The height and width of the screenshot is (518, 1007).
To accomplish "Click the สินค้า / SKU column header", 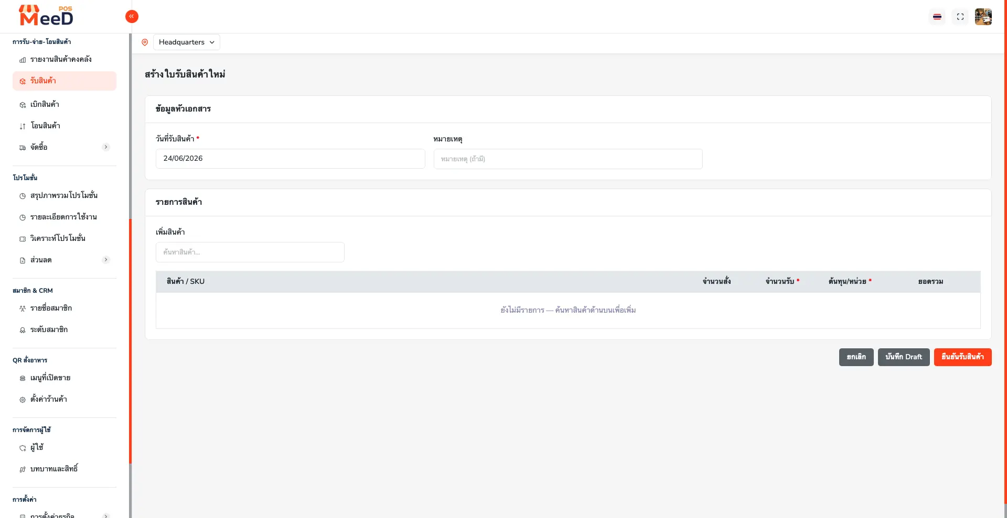I will tap(186, 282).
